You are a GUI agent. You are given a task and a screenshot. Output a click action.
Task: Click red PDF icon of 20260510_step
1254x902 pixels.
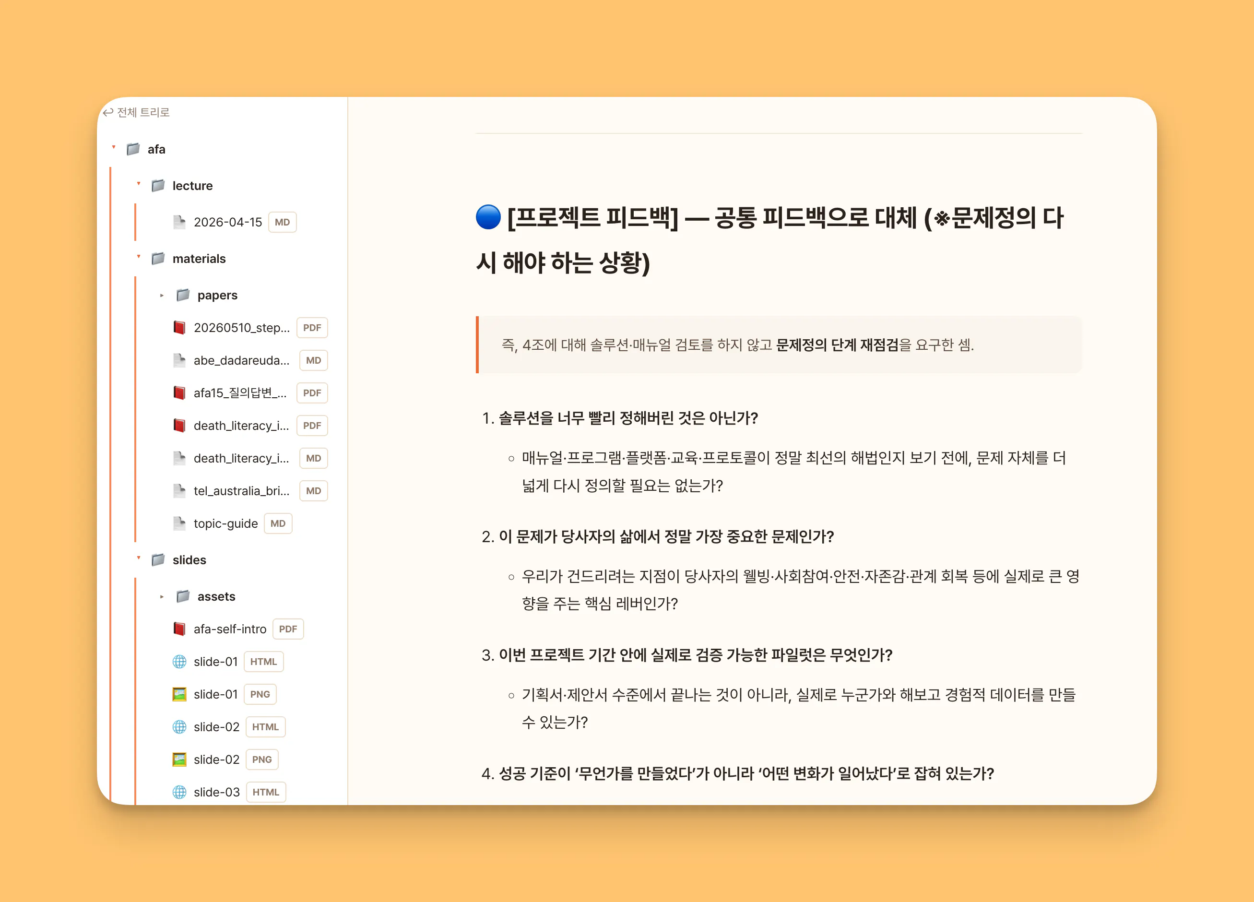click(x=179, y=328)
